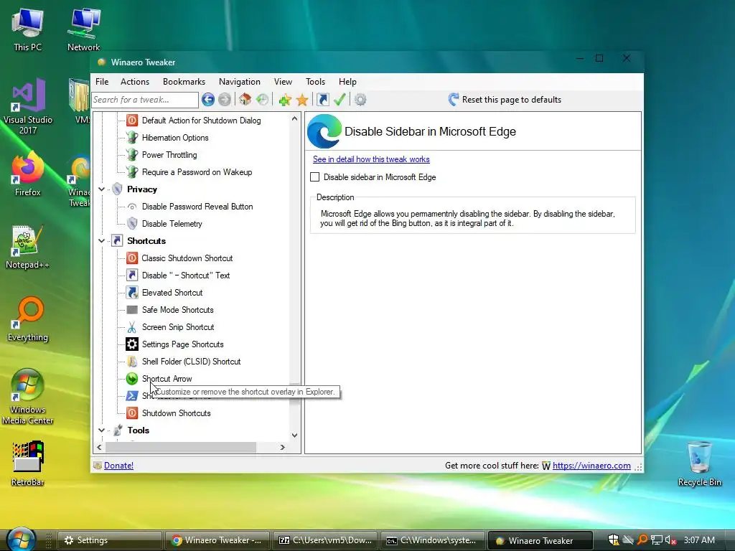Select Disable Password Reveal Button
The height and width of the screenshot is (551, 735).
pyautogui.click(x=197, y=207)
